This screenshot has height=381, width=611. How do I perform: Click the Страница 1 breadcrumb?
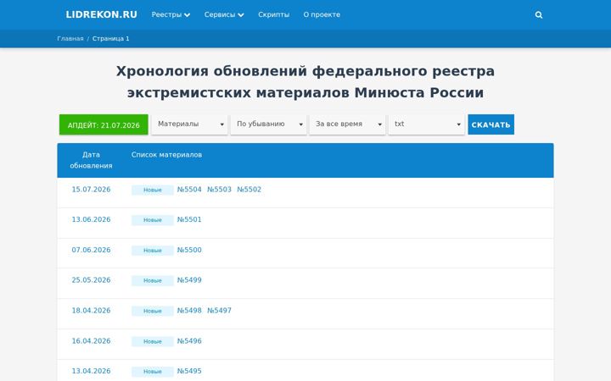[x=110, y=38]
